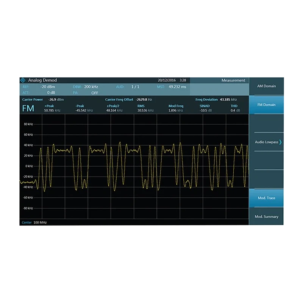Image resolution: width=303 pixels, height=303 pixels.
Task: Click the -80 kHz axis label
Action: coord(28,208)
